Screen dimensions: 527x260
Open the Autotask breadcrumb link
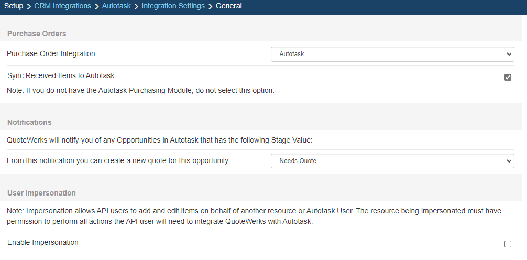[x=116, y=6]
